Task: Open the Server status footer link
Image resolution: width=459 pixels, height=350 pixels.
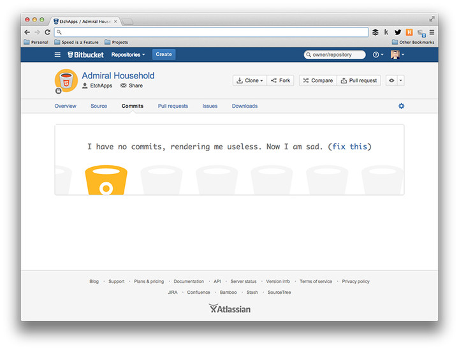Action: point(244,282)
